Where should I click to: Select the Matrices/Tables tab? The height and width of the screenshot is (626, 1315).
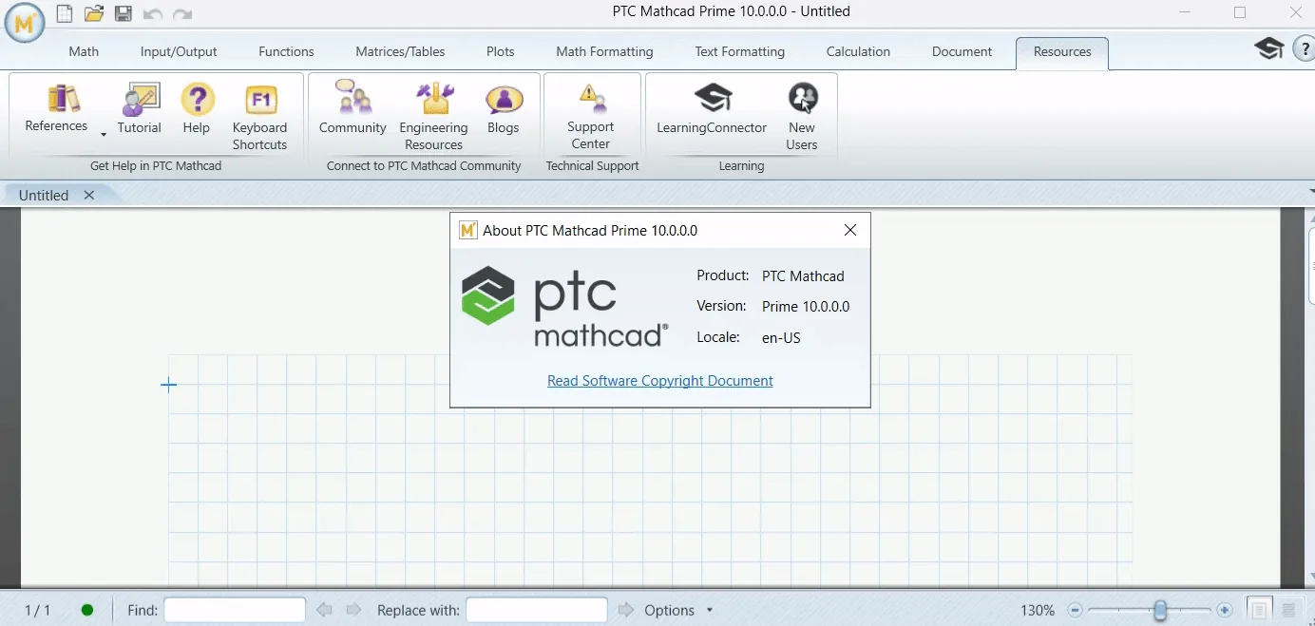pos(400,51)
